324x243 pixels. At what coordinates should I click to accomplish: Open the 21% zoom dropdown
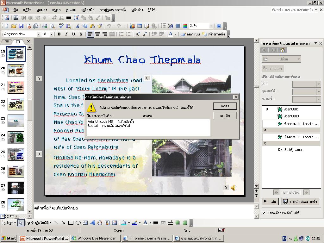click(x=211, y=26)
